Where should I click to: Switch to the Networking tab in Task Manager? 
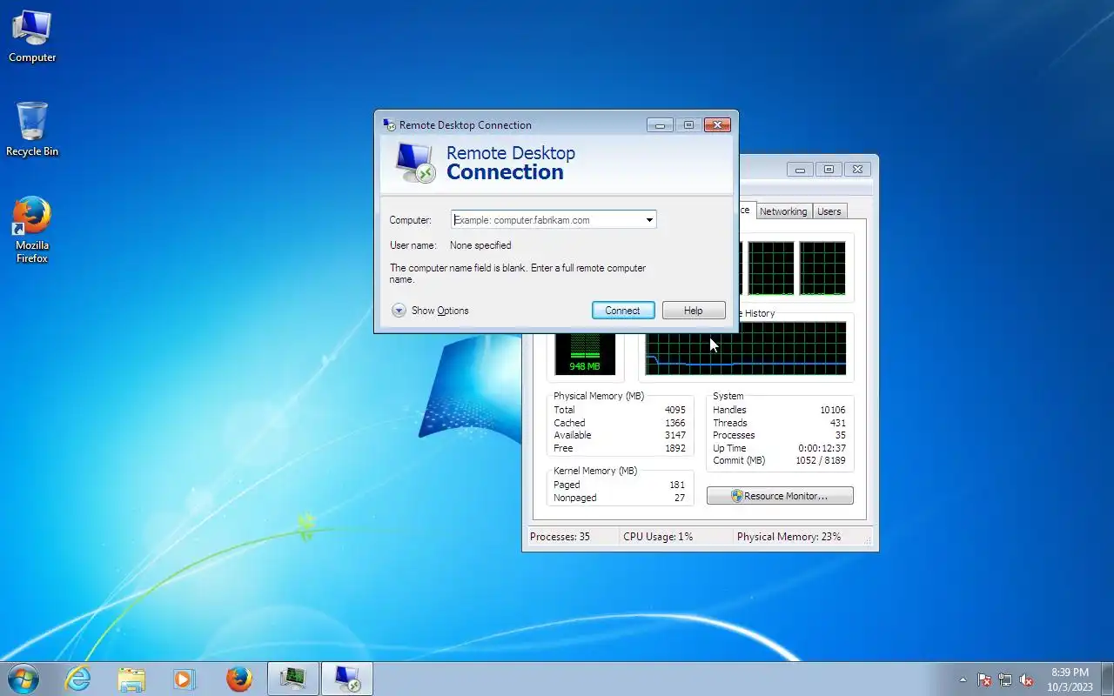783,211
